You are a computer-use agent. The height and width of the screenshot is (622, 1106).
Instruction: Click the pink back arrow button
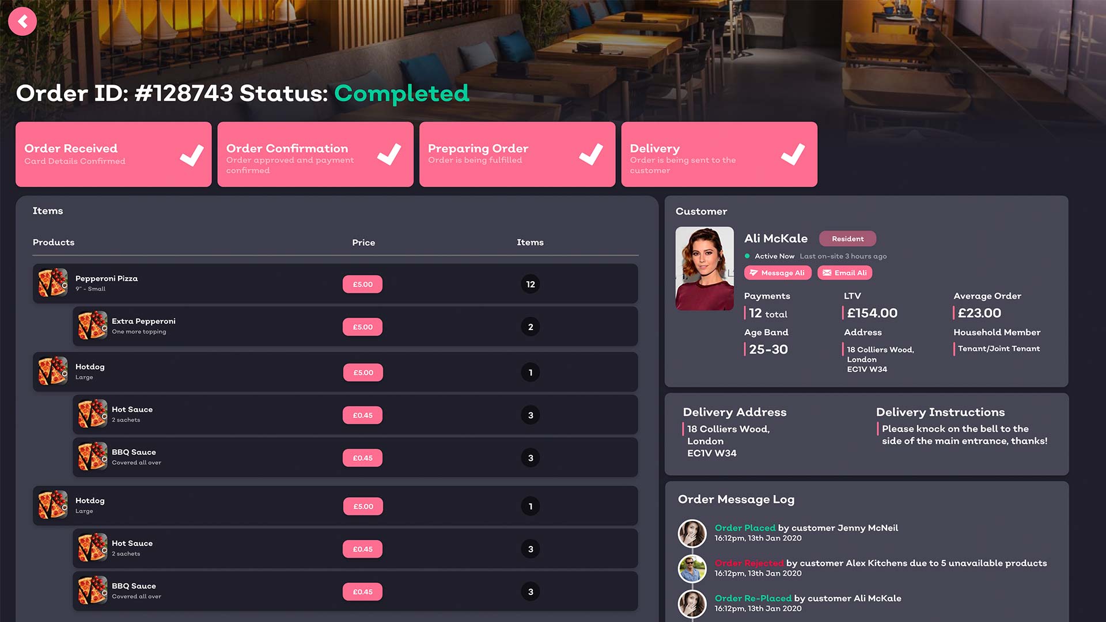pos(22,22)
